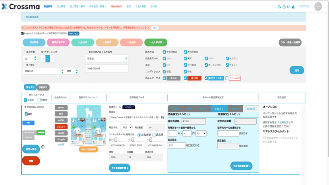Viewport: 329px width, 185px height.
Task: Enable the エラーあり status checkbox
Action: pyautogui.click(x=227, y=78)
